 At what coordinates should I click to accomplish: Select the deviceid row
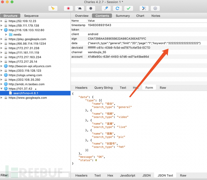(x=139, y=48)
